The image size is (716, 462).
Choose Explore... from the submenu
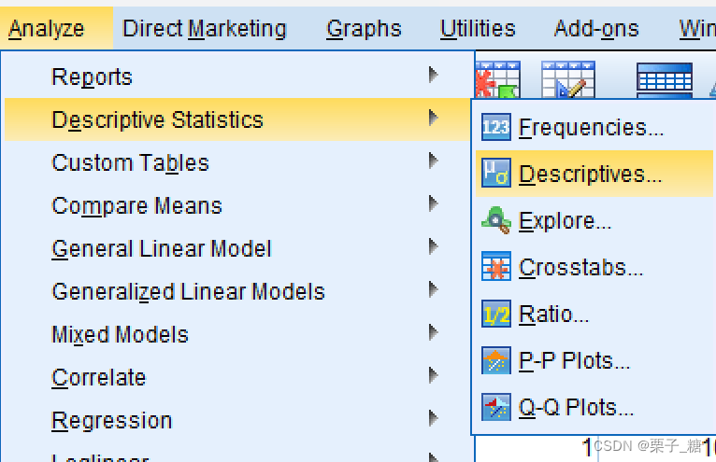tap(594, 221)
